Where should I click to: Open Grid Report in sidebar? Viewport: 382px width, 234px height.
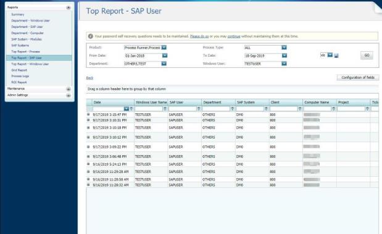(x=19, y=70)
